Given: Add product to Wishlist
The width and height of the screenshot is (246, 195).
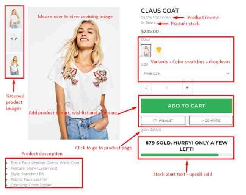Looking at the screenshot, I should (163, 121).
